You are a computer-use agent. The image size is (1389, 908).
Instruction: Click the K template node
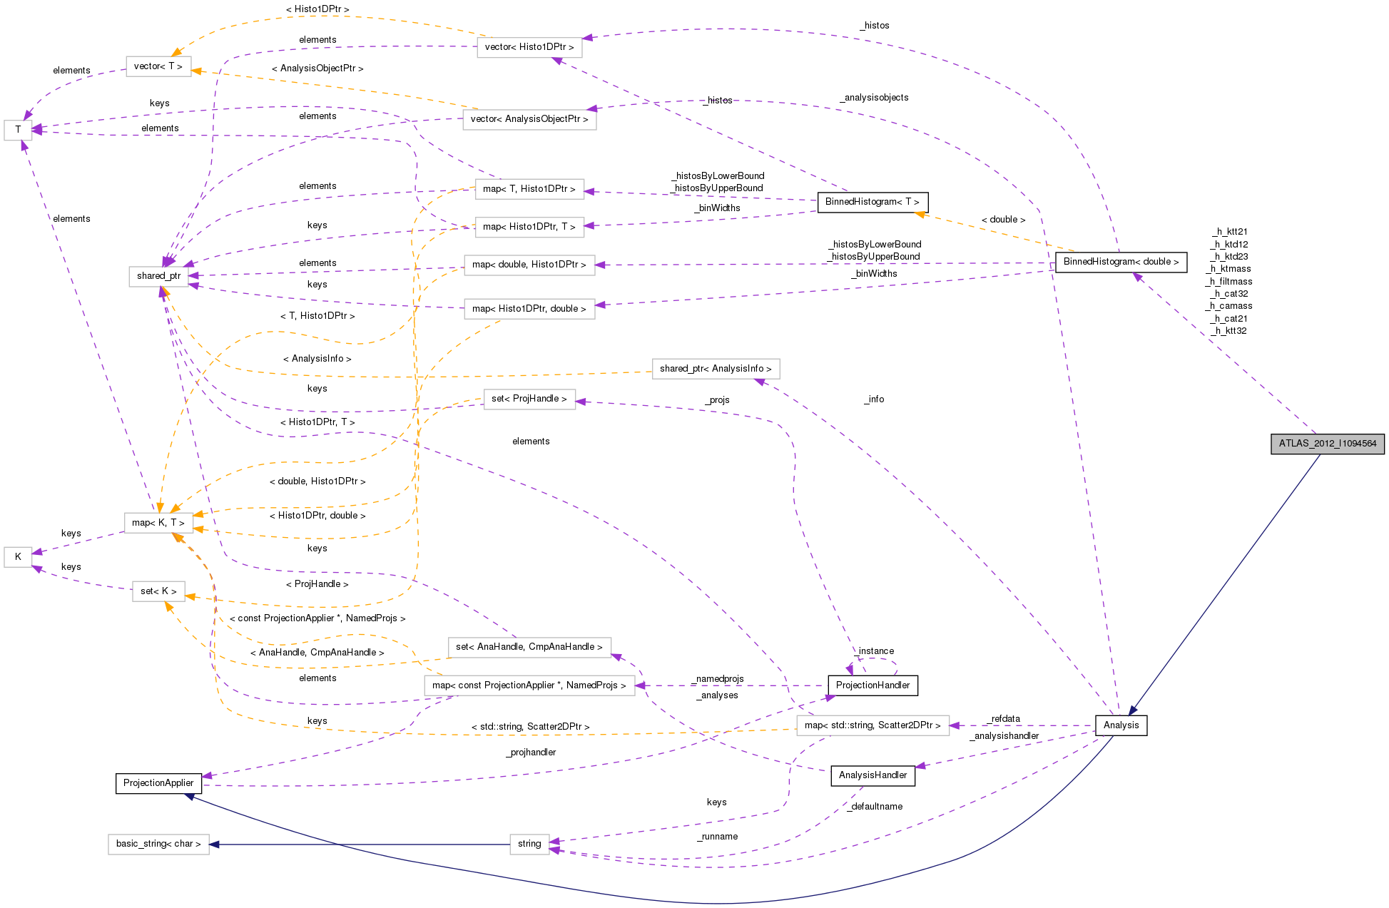[18, 557]
